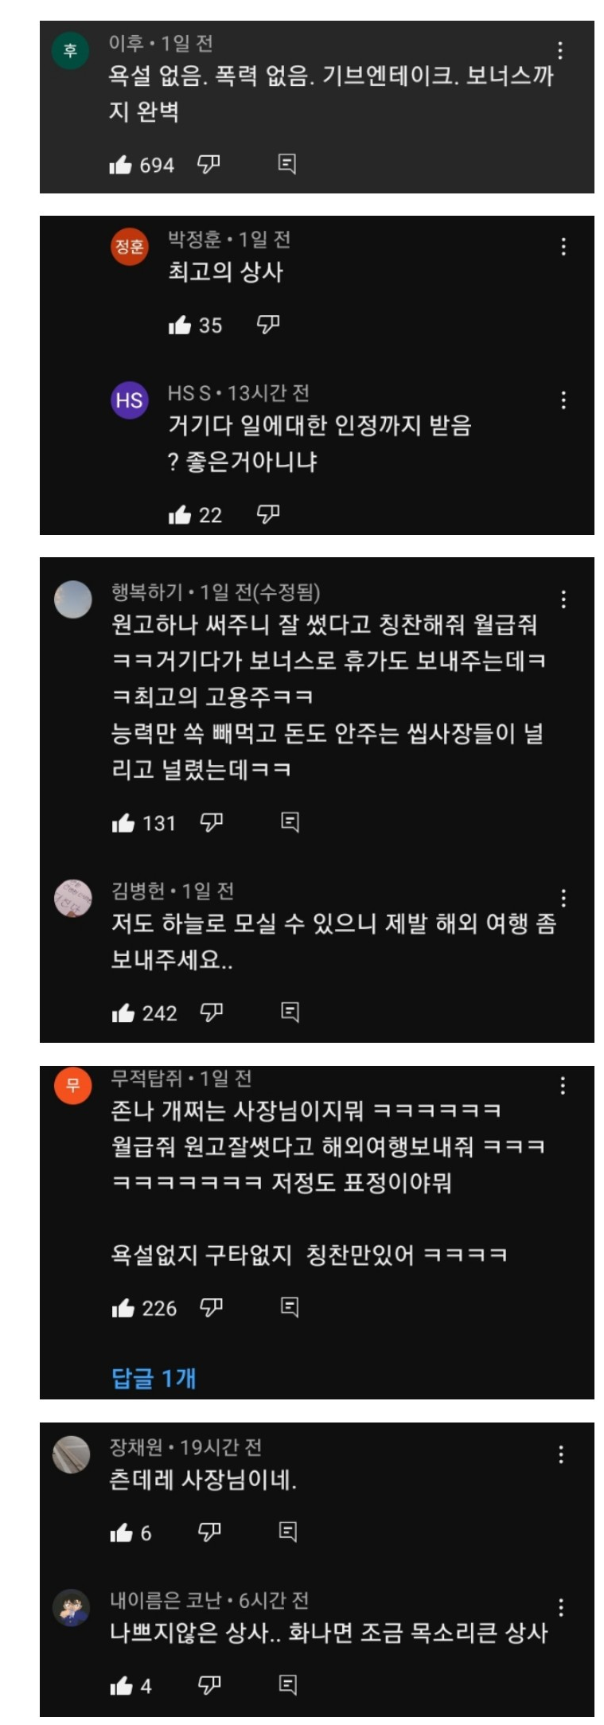
Task: Like 김병헌's comment with 242 likes
Action: click(123, 1013)
